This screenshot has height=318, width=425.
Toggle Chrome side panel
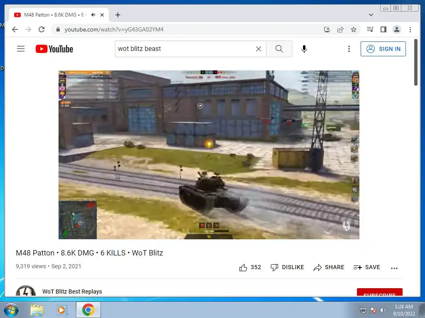tap(383, 29)
